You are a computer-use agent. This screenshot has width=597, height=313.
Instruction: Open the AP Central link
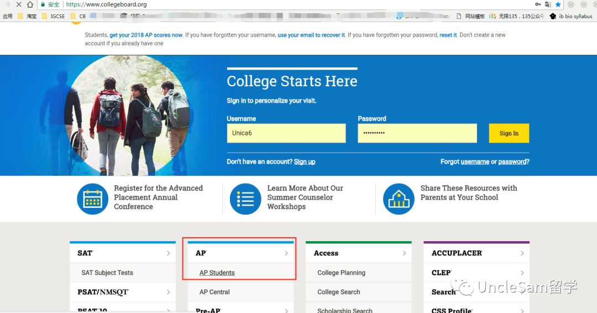click(214, 292)
